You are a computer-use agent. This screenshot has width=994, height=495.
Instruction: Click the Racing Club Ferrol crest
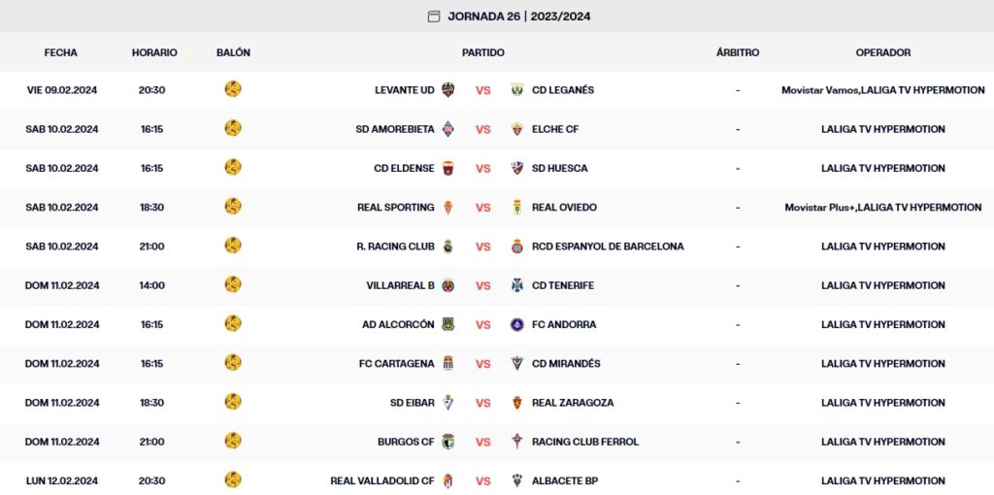coord(517,442)
